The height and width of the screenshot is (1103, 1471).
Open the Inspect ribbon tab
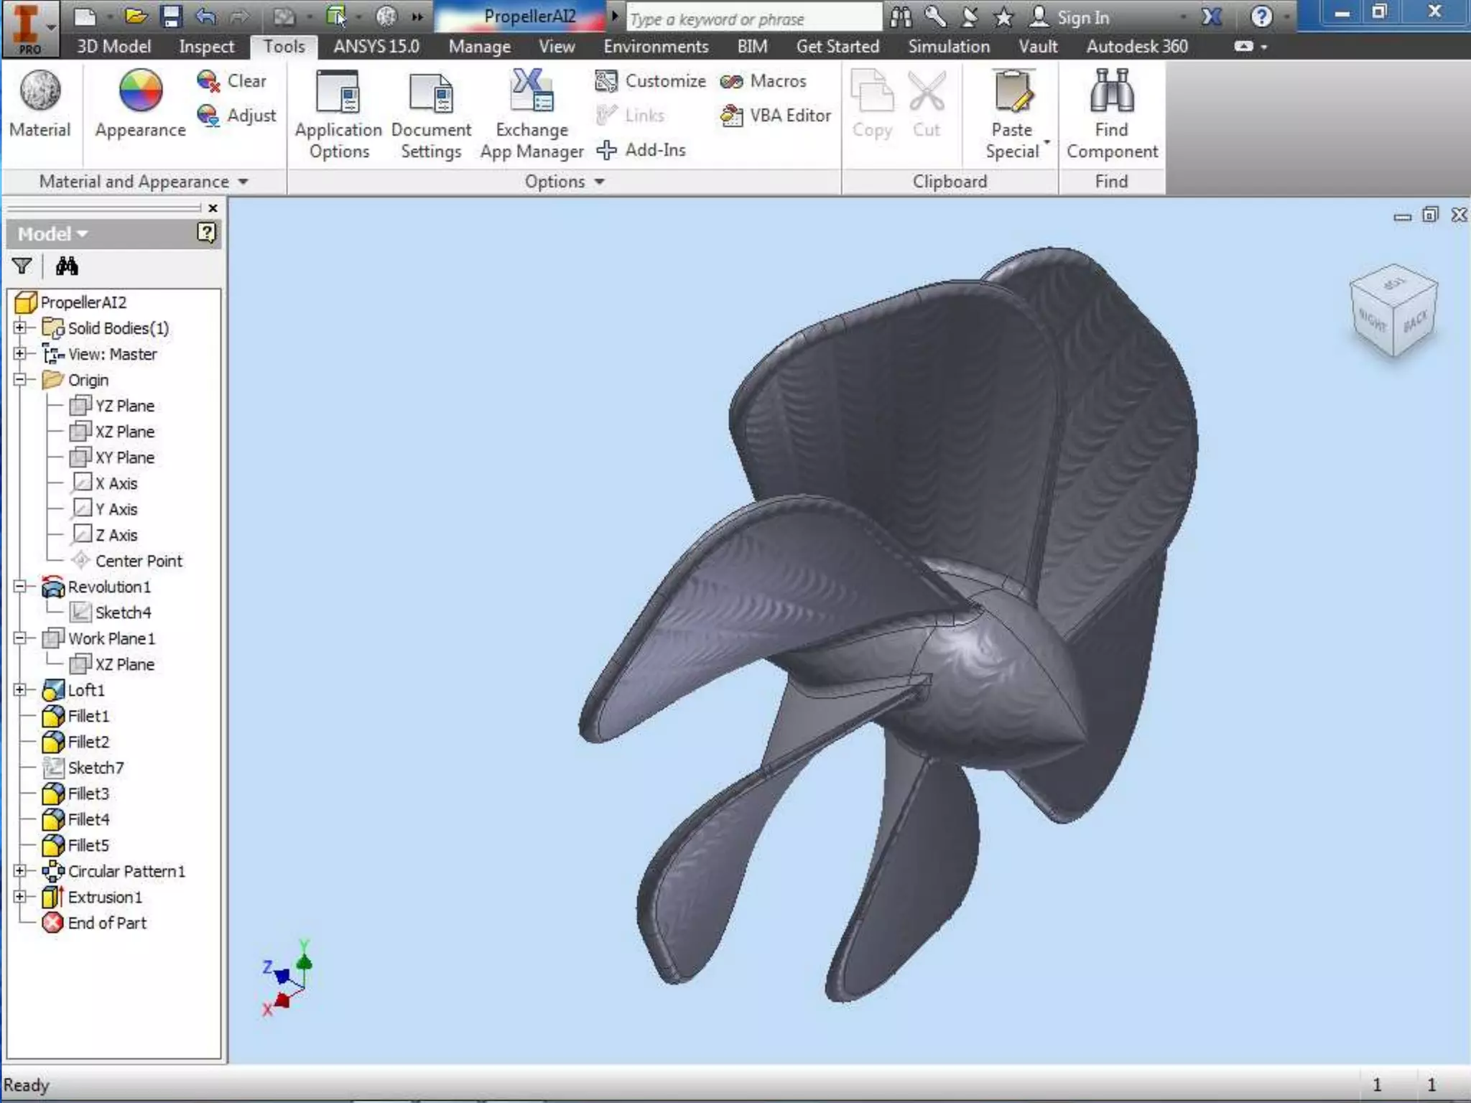point(206,47)
